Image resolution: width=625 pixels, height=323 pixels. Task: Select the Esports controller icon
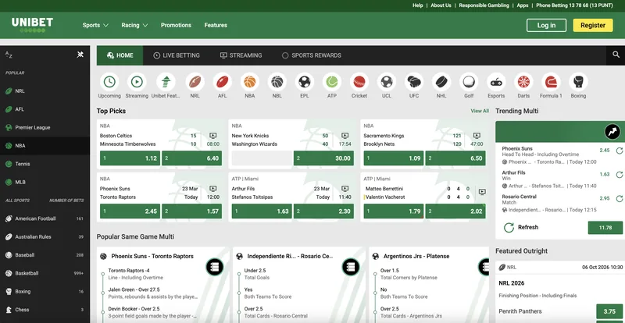[x=496, y=82]
